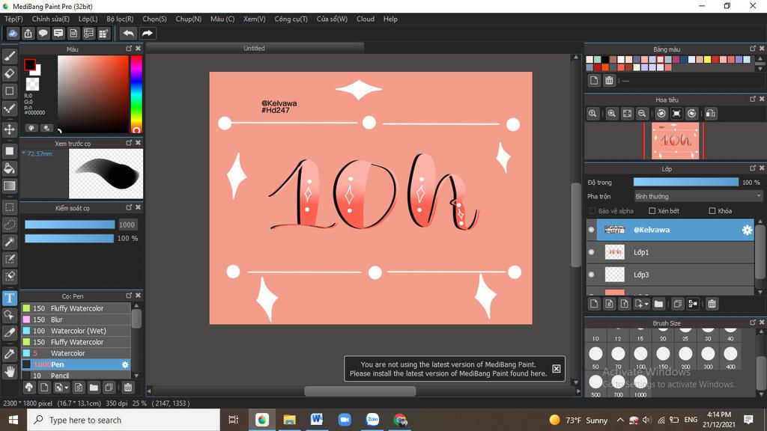This screenshot has width=767, height=431.
Task: Activate the Text tool
Action: pyautogui.click(x=9, y=298)
